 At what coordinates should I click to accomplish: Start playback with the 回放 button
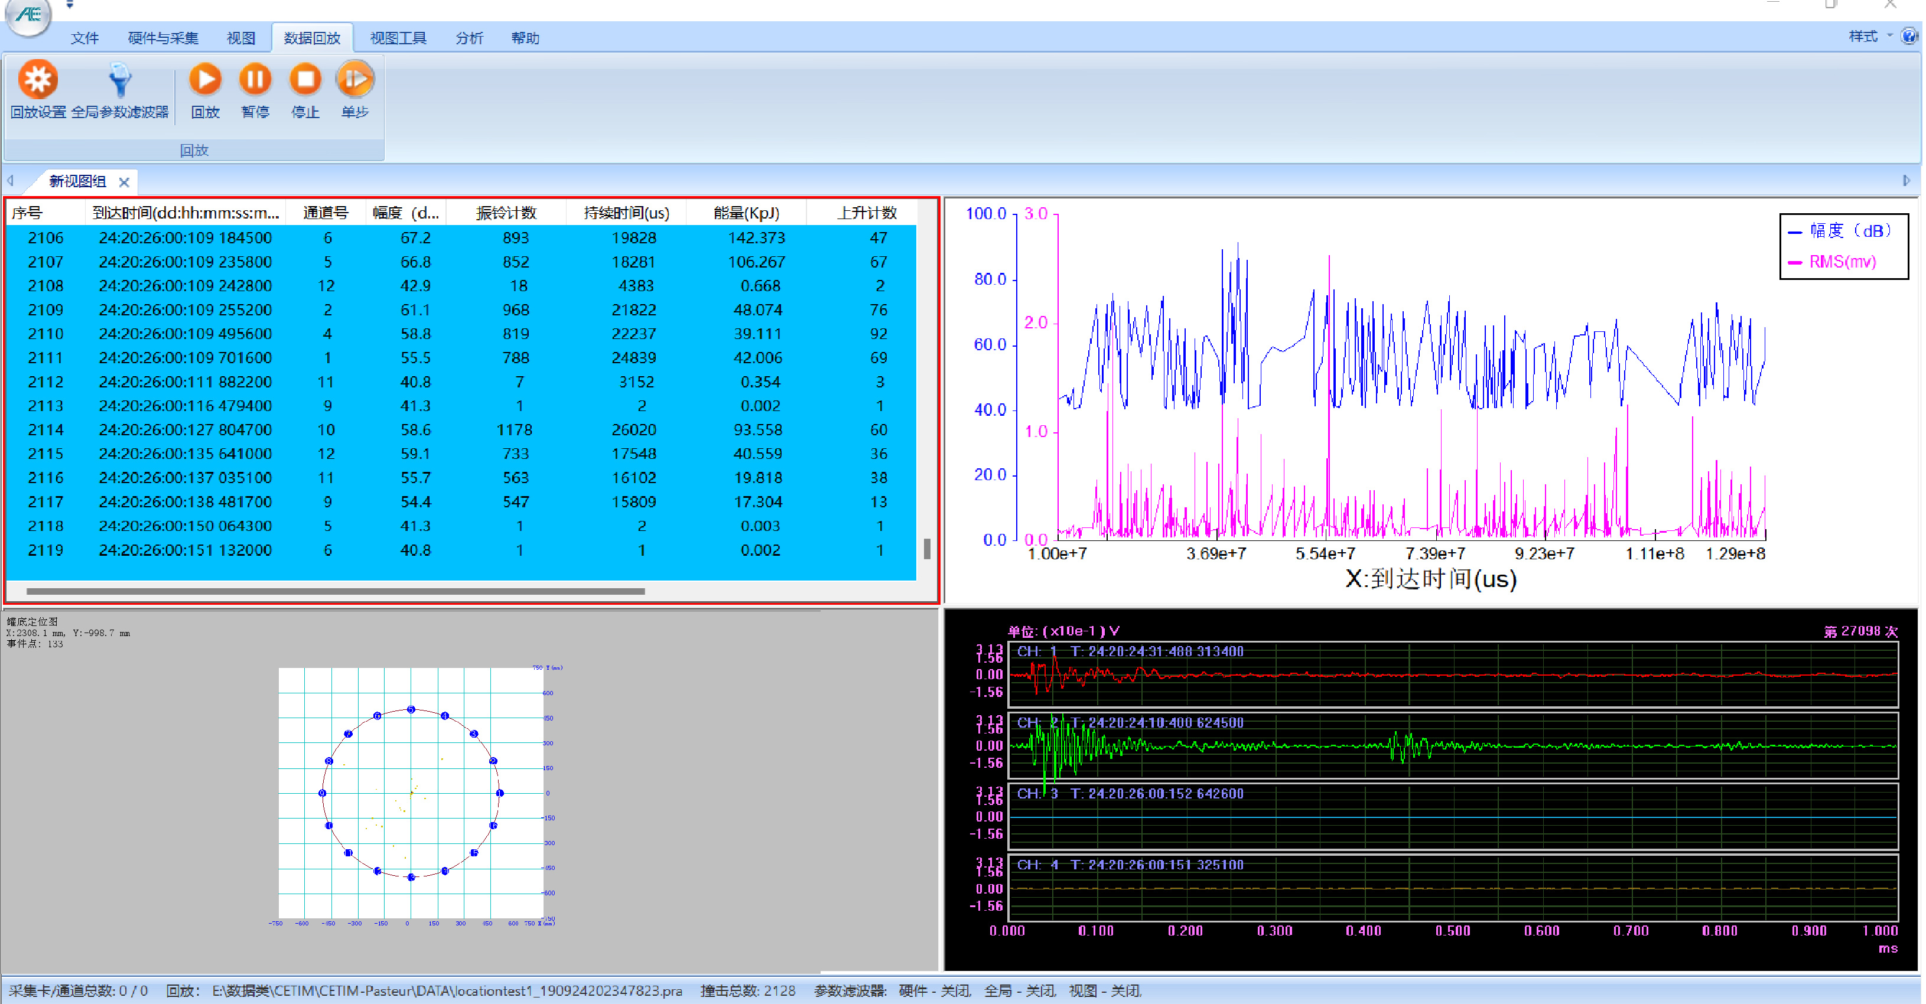(205, 90)
